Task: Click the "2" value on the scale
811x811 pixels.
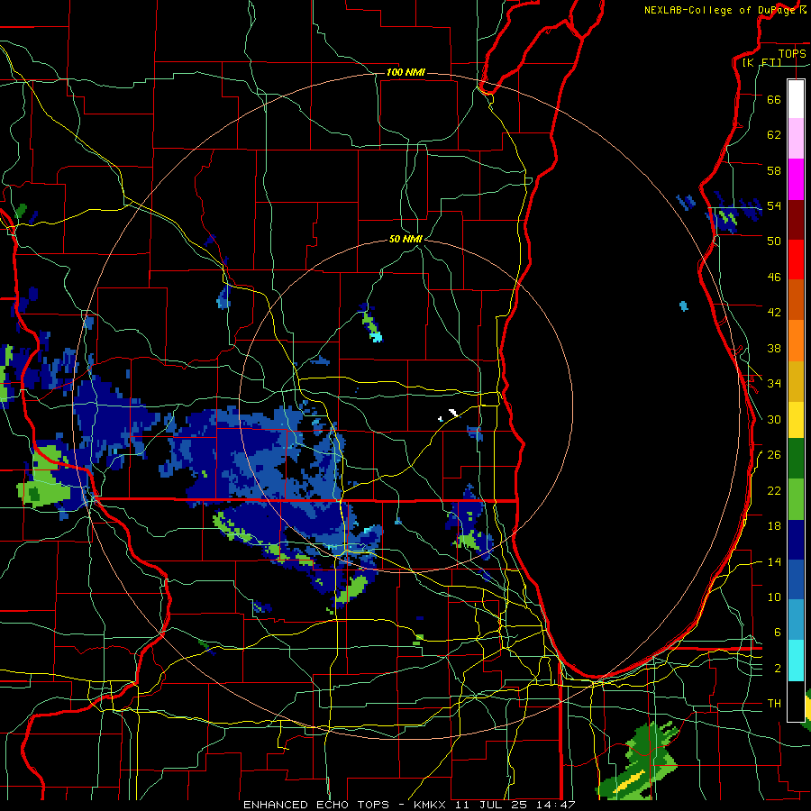Action: [x=778, y=669]
